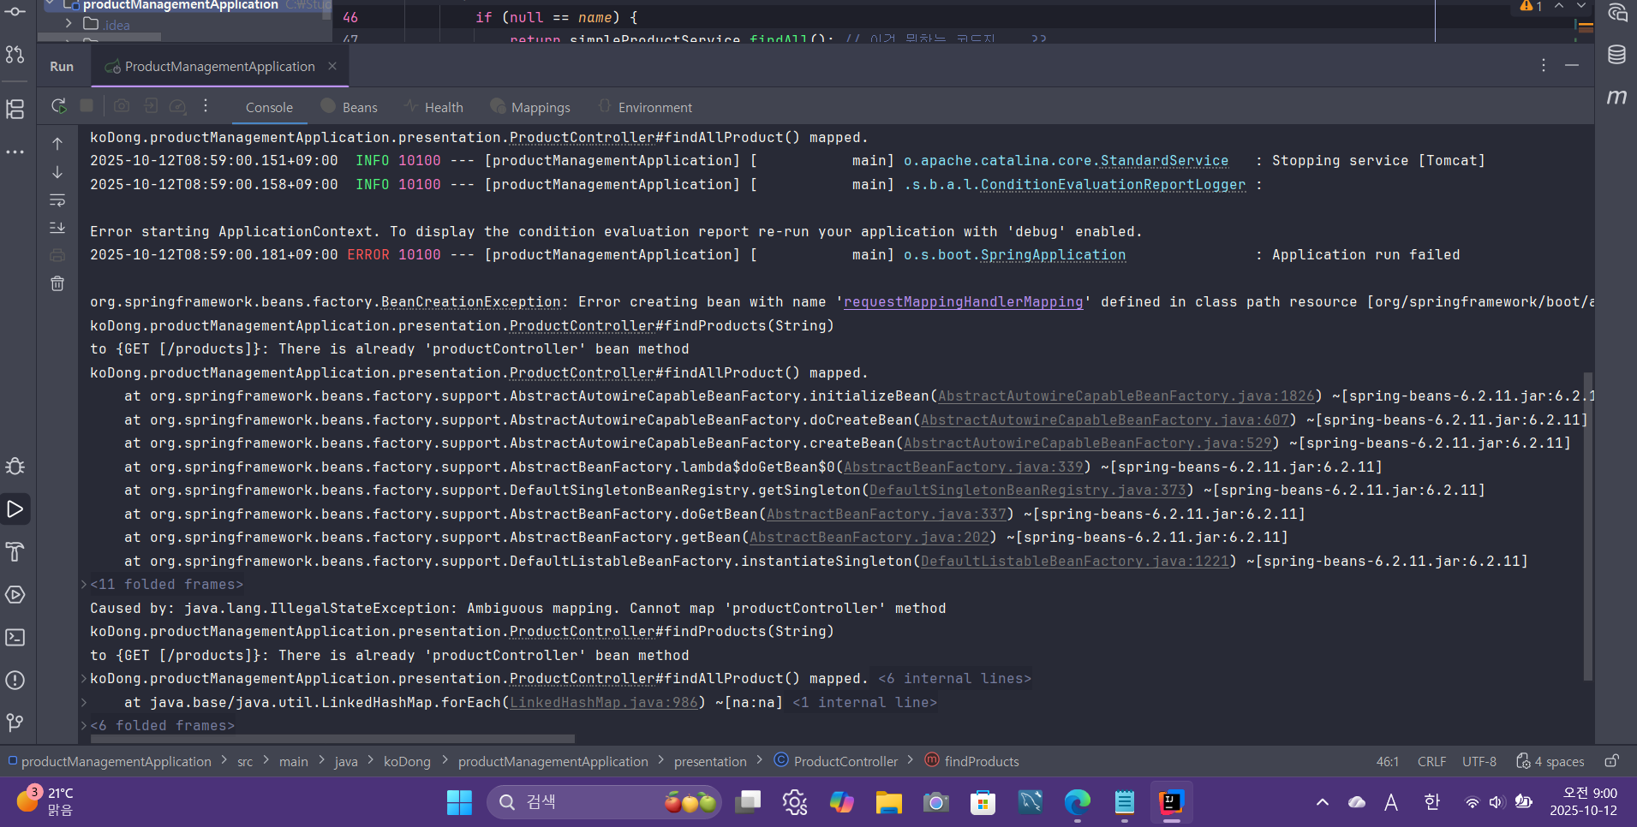Open the Services tool window
Viewport: 1637px width, 827px height.
[15, 595]
